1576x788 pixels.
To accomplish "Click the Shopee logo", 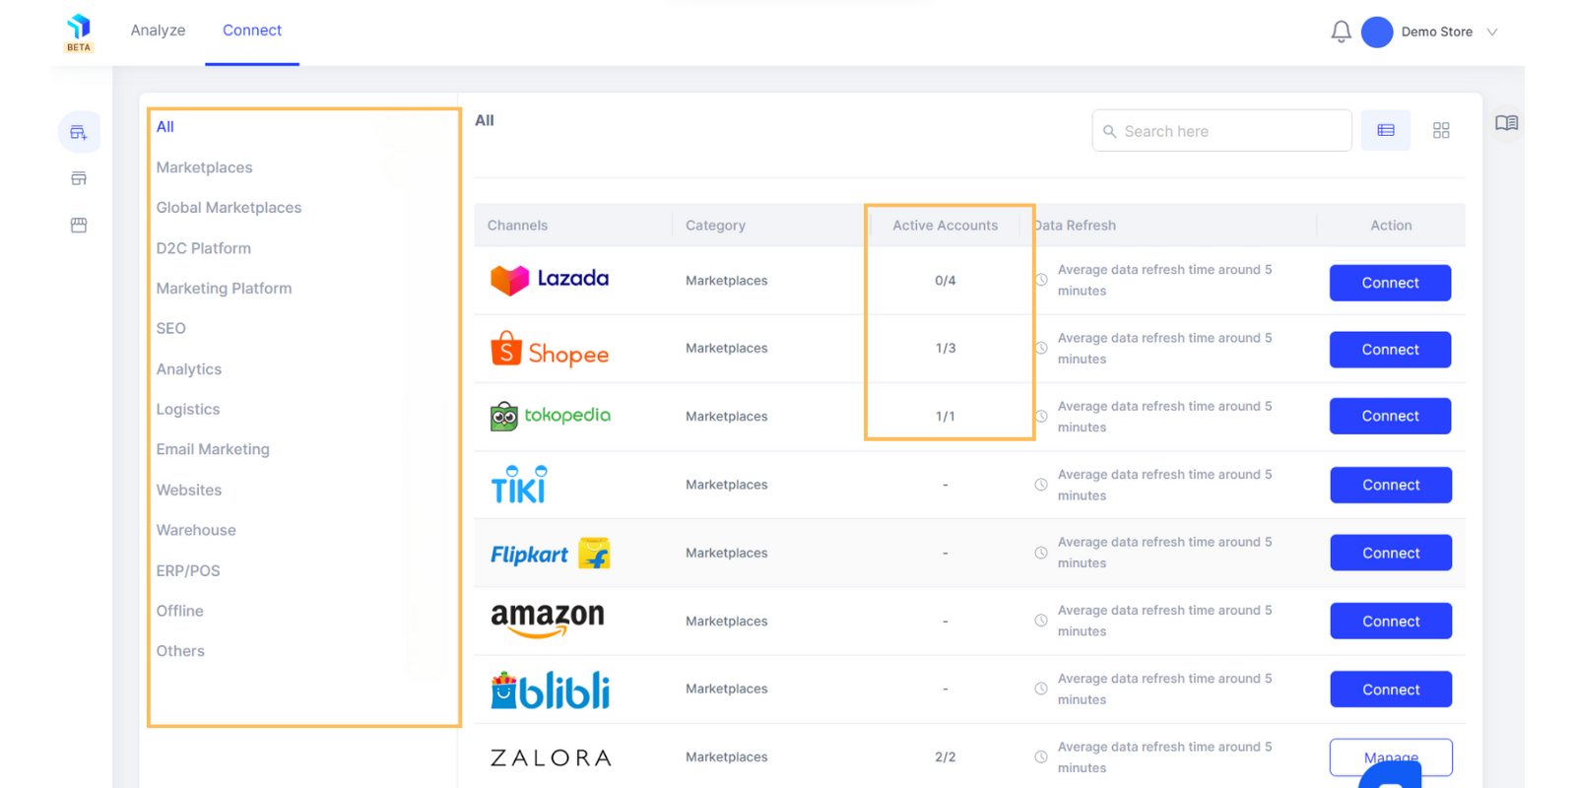I will [550, 350].
